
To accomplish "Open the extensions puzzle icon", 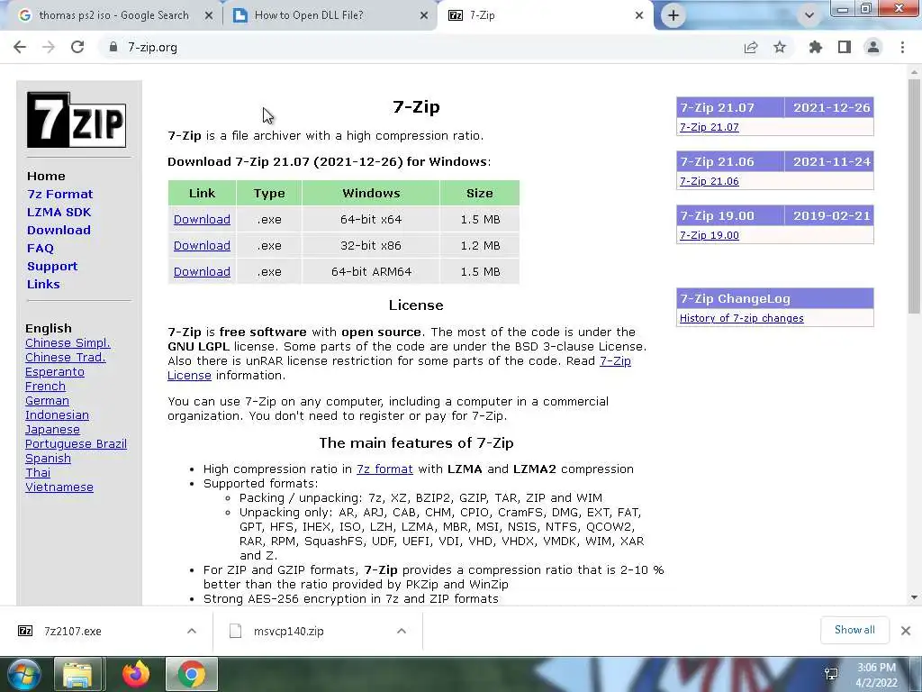I will (x=816, y=47).
